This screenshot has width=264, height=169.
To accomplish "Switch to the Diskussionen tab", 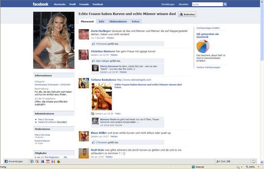I will (x=118, y=21).
